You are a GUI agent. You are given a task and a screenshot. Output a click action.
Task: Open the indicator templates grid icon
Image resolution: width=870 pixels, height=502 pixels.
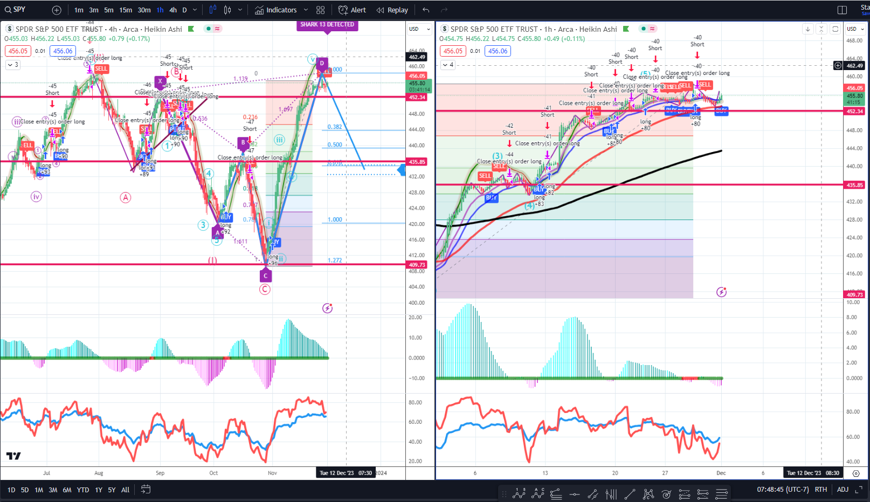pos(321,10)
